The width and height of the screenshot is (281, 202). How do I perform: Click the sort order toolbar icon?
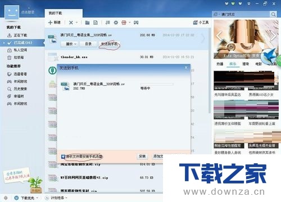[x=107, y=22]
